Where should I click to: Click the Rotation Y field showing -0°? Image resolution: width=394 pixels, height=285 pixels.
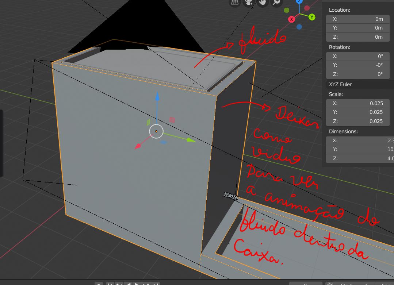click(x=358, y=65)
